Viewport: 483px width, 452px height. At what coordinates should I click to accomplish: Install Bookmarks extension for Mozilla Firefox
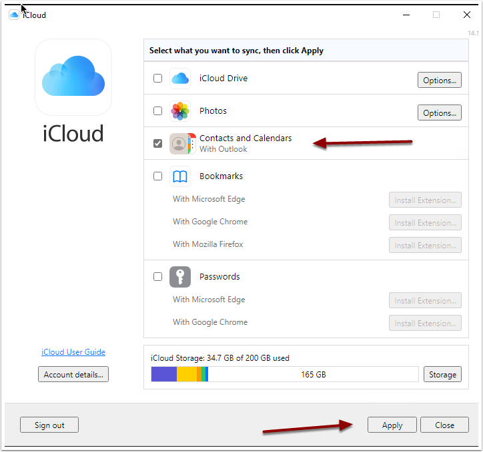[x=425, y=245]
